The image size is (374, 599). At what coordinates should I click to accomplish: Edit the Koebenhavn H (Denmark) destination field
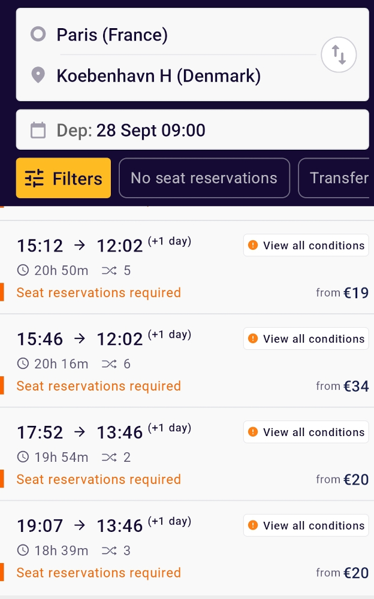[180, 76]
